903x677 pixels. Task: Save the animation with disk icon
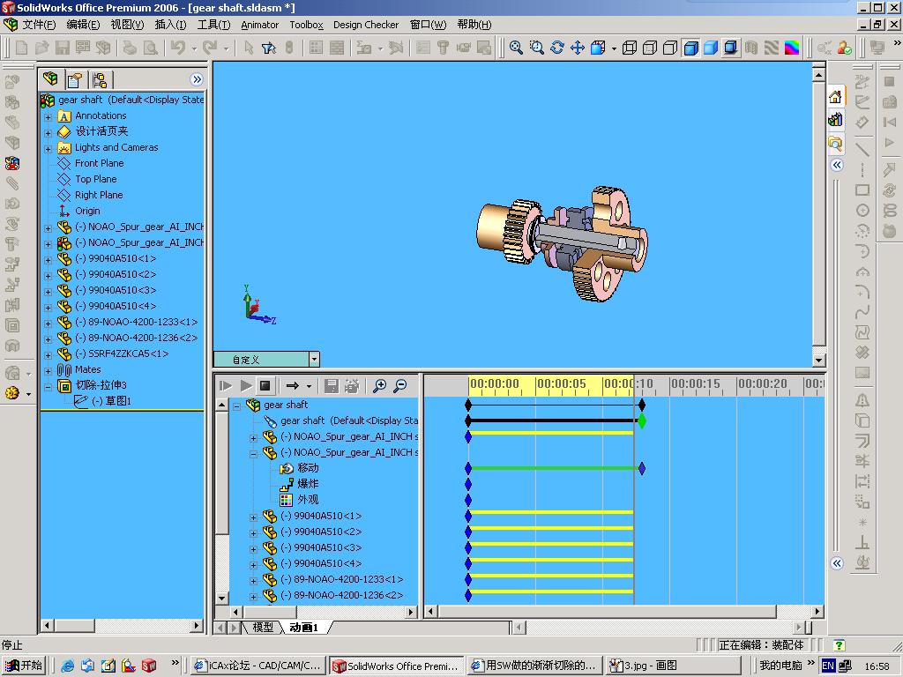[332, 386]
